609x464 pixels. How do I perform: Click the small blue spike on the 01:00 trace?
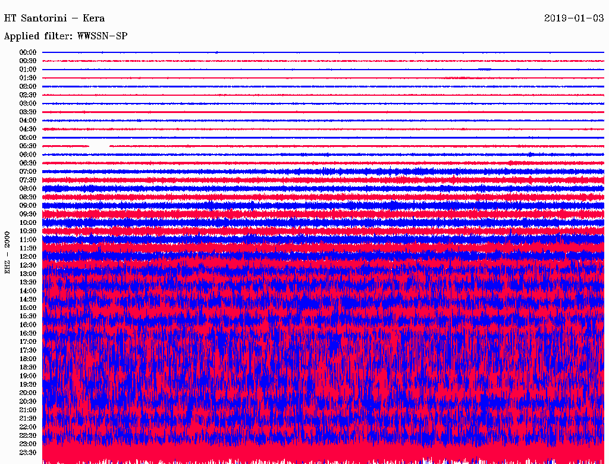click(x=485, y=70)
